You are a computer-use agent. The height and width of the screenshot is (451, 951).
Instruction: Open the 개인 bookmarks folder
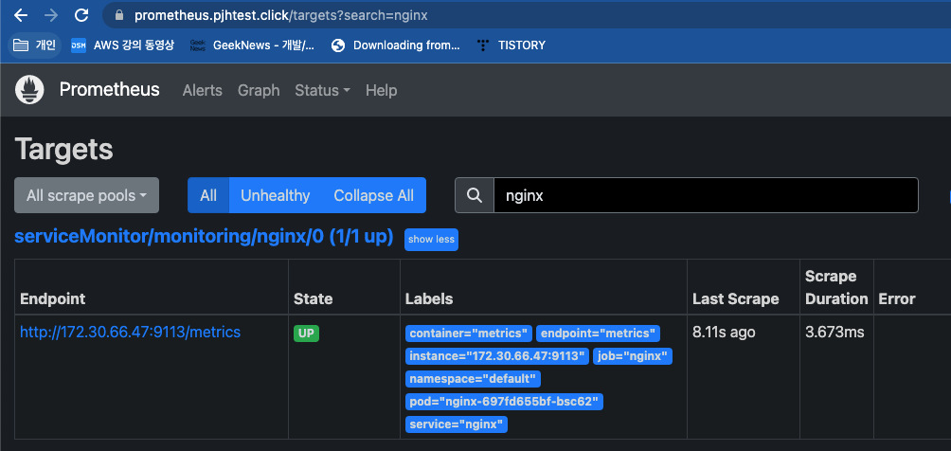[x=34, y=45]
